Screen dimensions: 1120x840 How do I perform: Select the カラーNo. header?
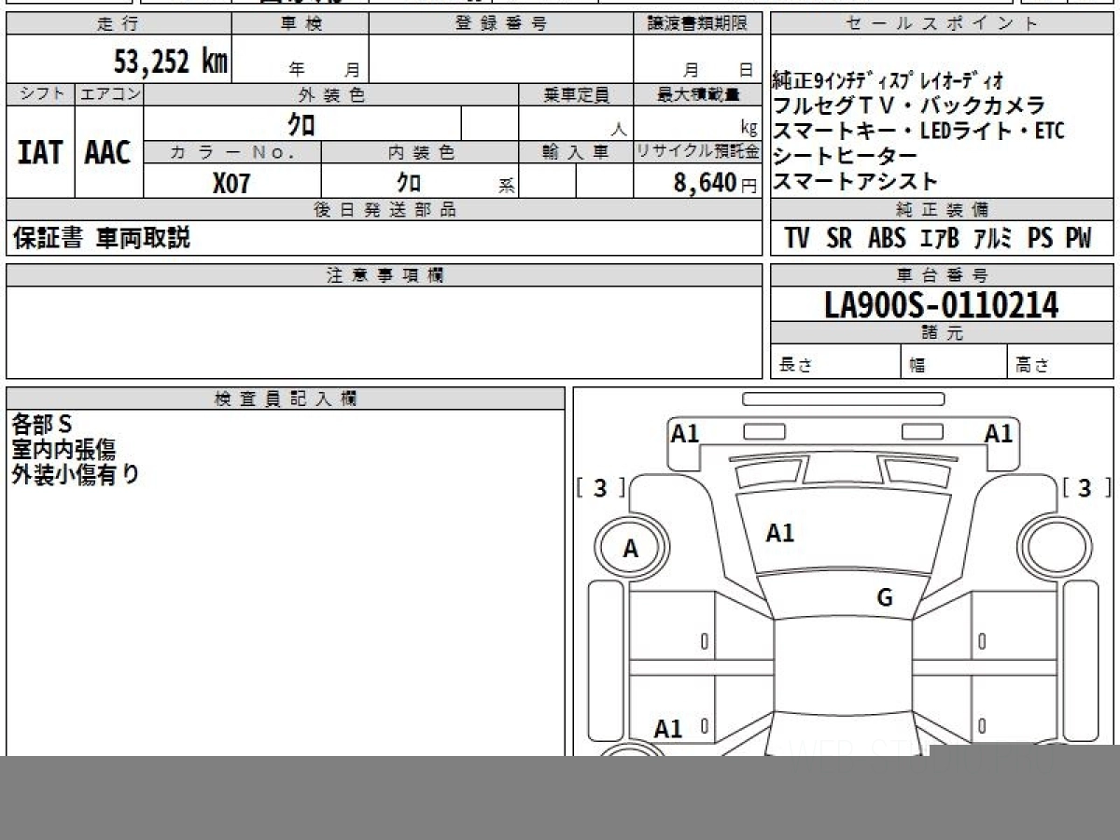coord(232,152)
